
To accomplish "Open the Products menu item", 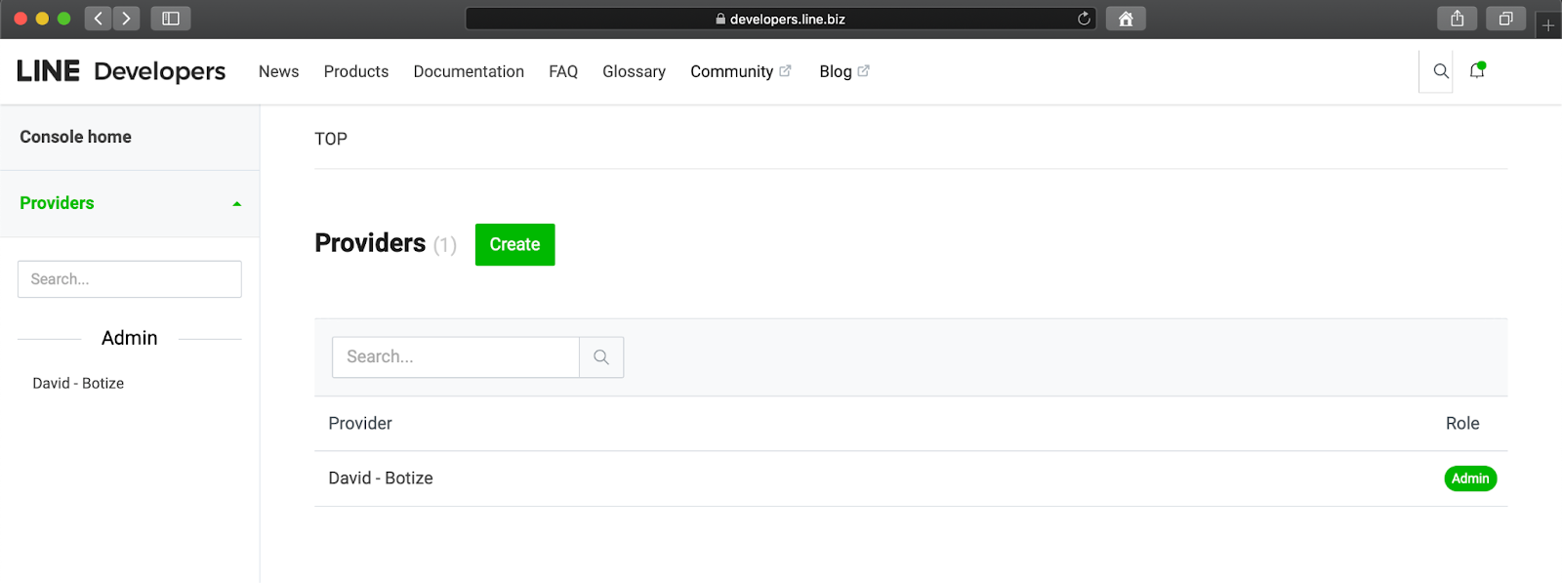I will [356, 71].
